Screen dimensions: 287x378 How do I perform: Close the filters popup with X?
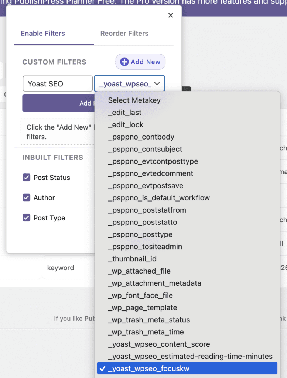point(170,15)
